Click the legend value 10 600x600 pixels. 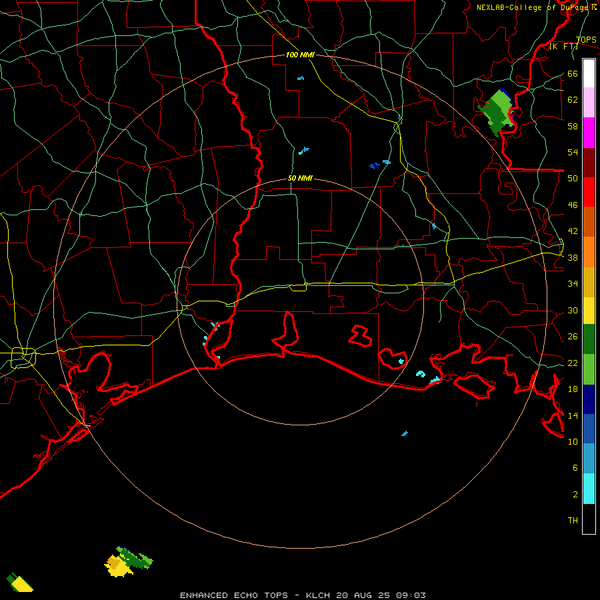[573, 441]
